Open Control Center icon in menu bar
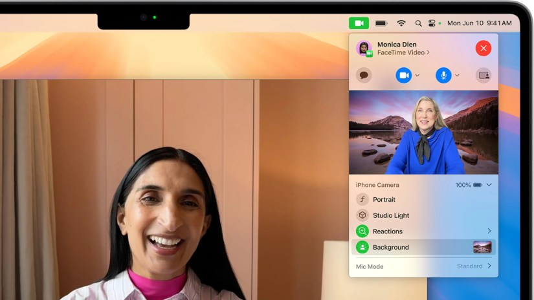 click(432, 23)
